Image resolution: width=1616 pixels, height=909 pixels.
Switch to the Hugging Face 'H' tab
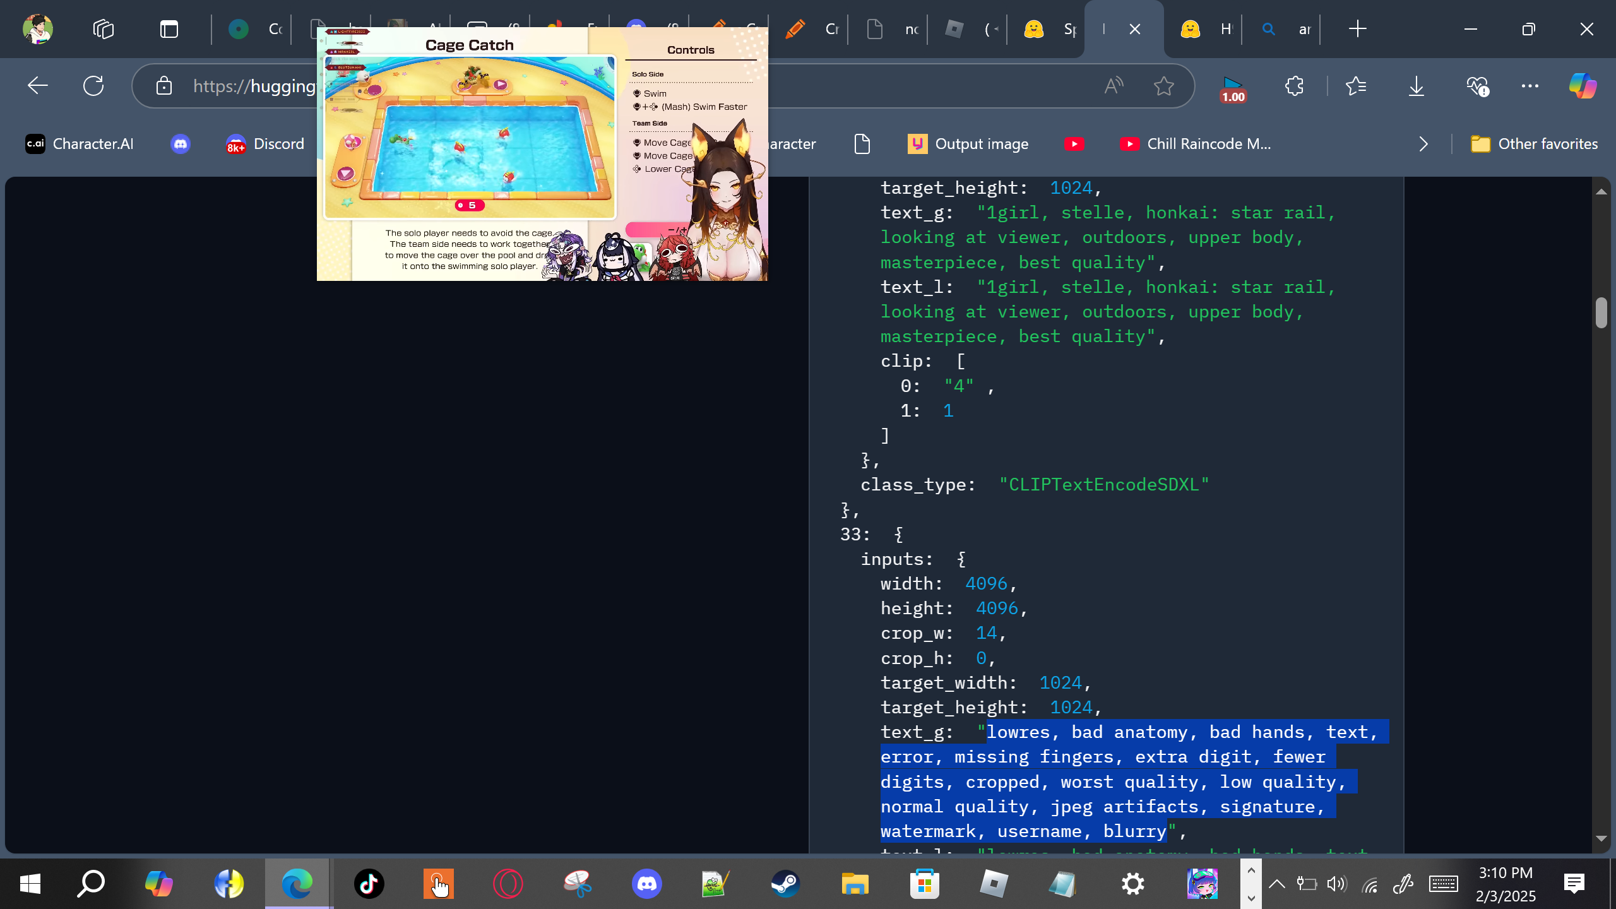coord(1204,29)
